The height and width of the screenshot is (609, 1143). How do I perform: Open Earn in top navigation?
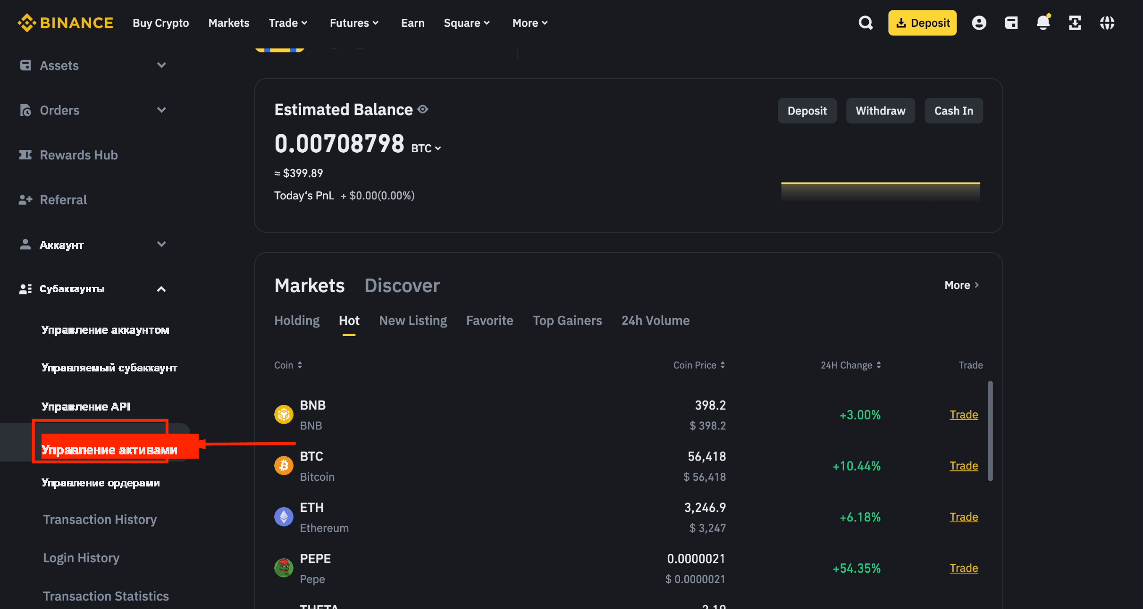412,23
